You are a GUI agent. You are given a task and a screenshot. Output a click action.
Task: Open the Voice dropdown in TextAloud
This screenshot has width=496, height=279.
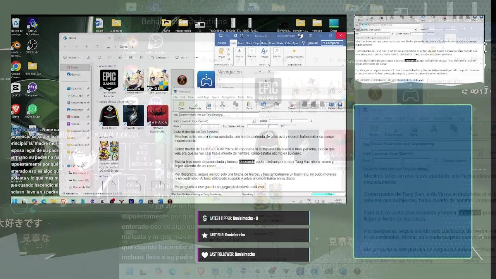pyautogui.click(x=253, y=121)
